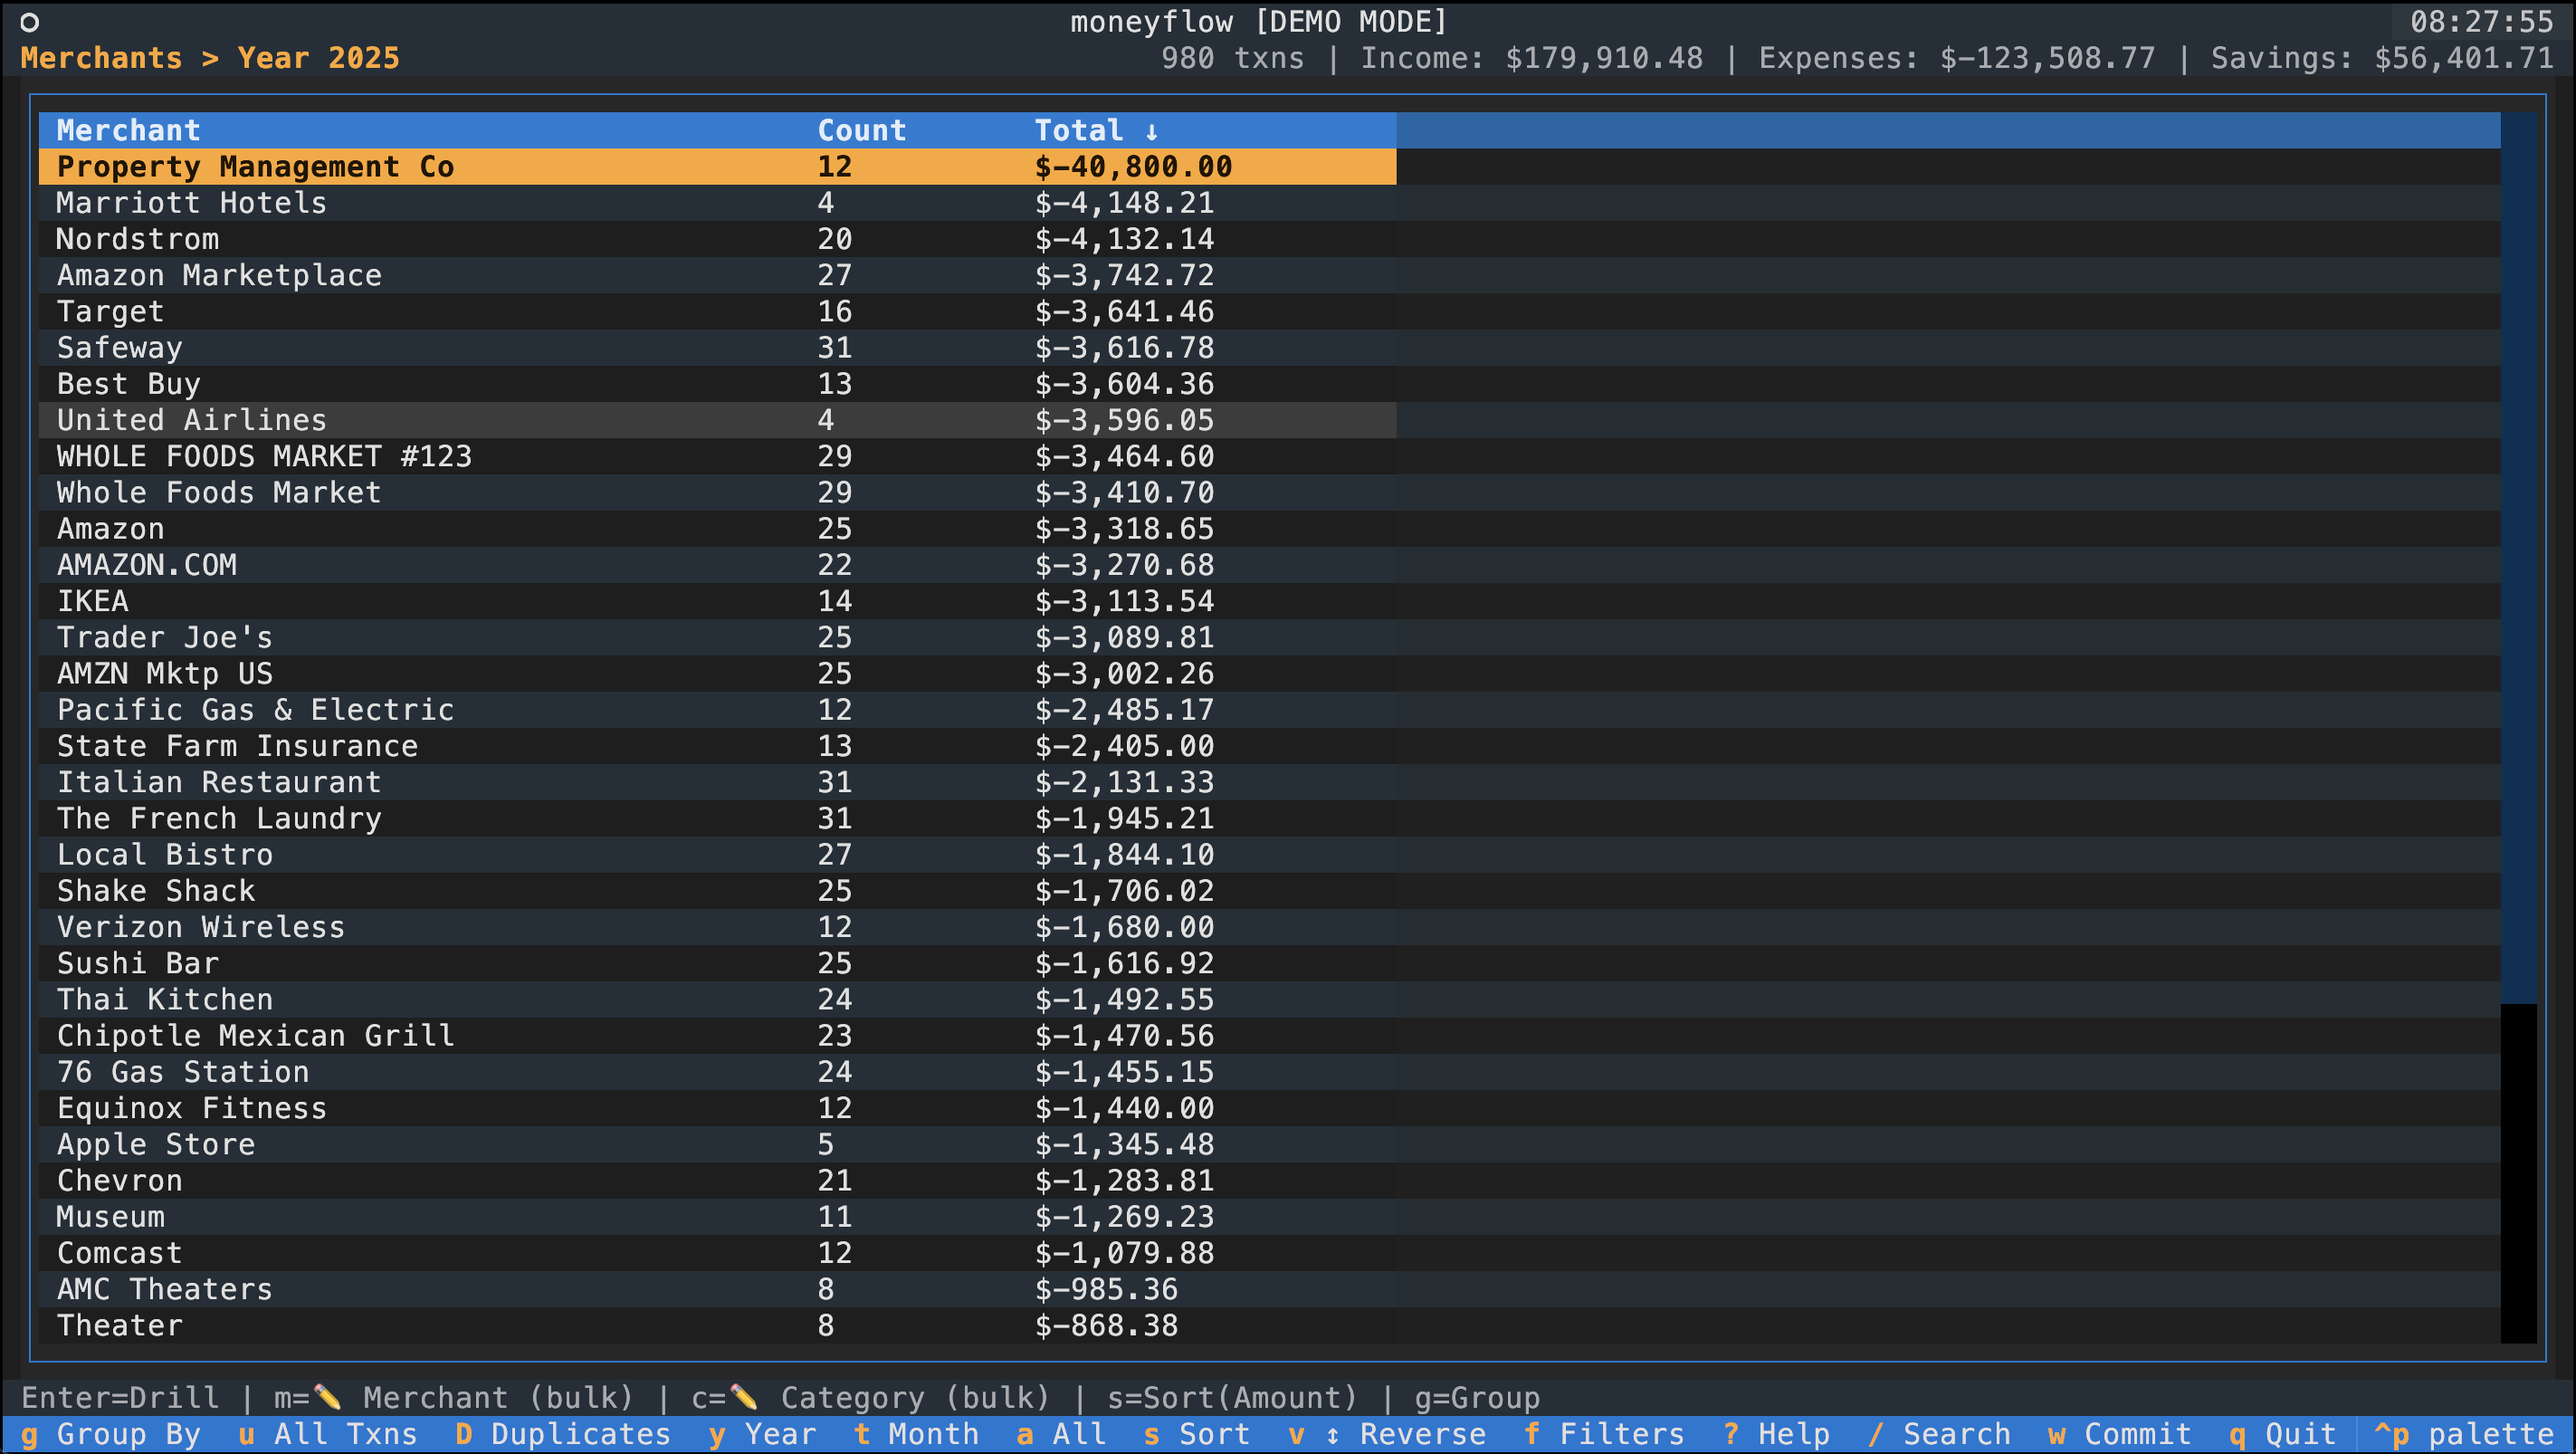Click the circle icon in top-left corner
Viewport: 2576px width, 1454px height.
[29, 22]
